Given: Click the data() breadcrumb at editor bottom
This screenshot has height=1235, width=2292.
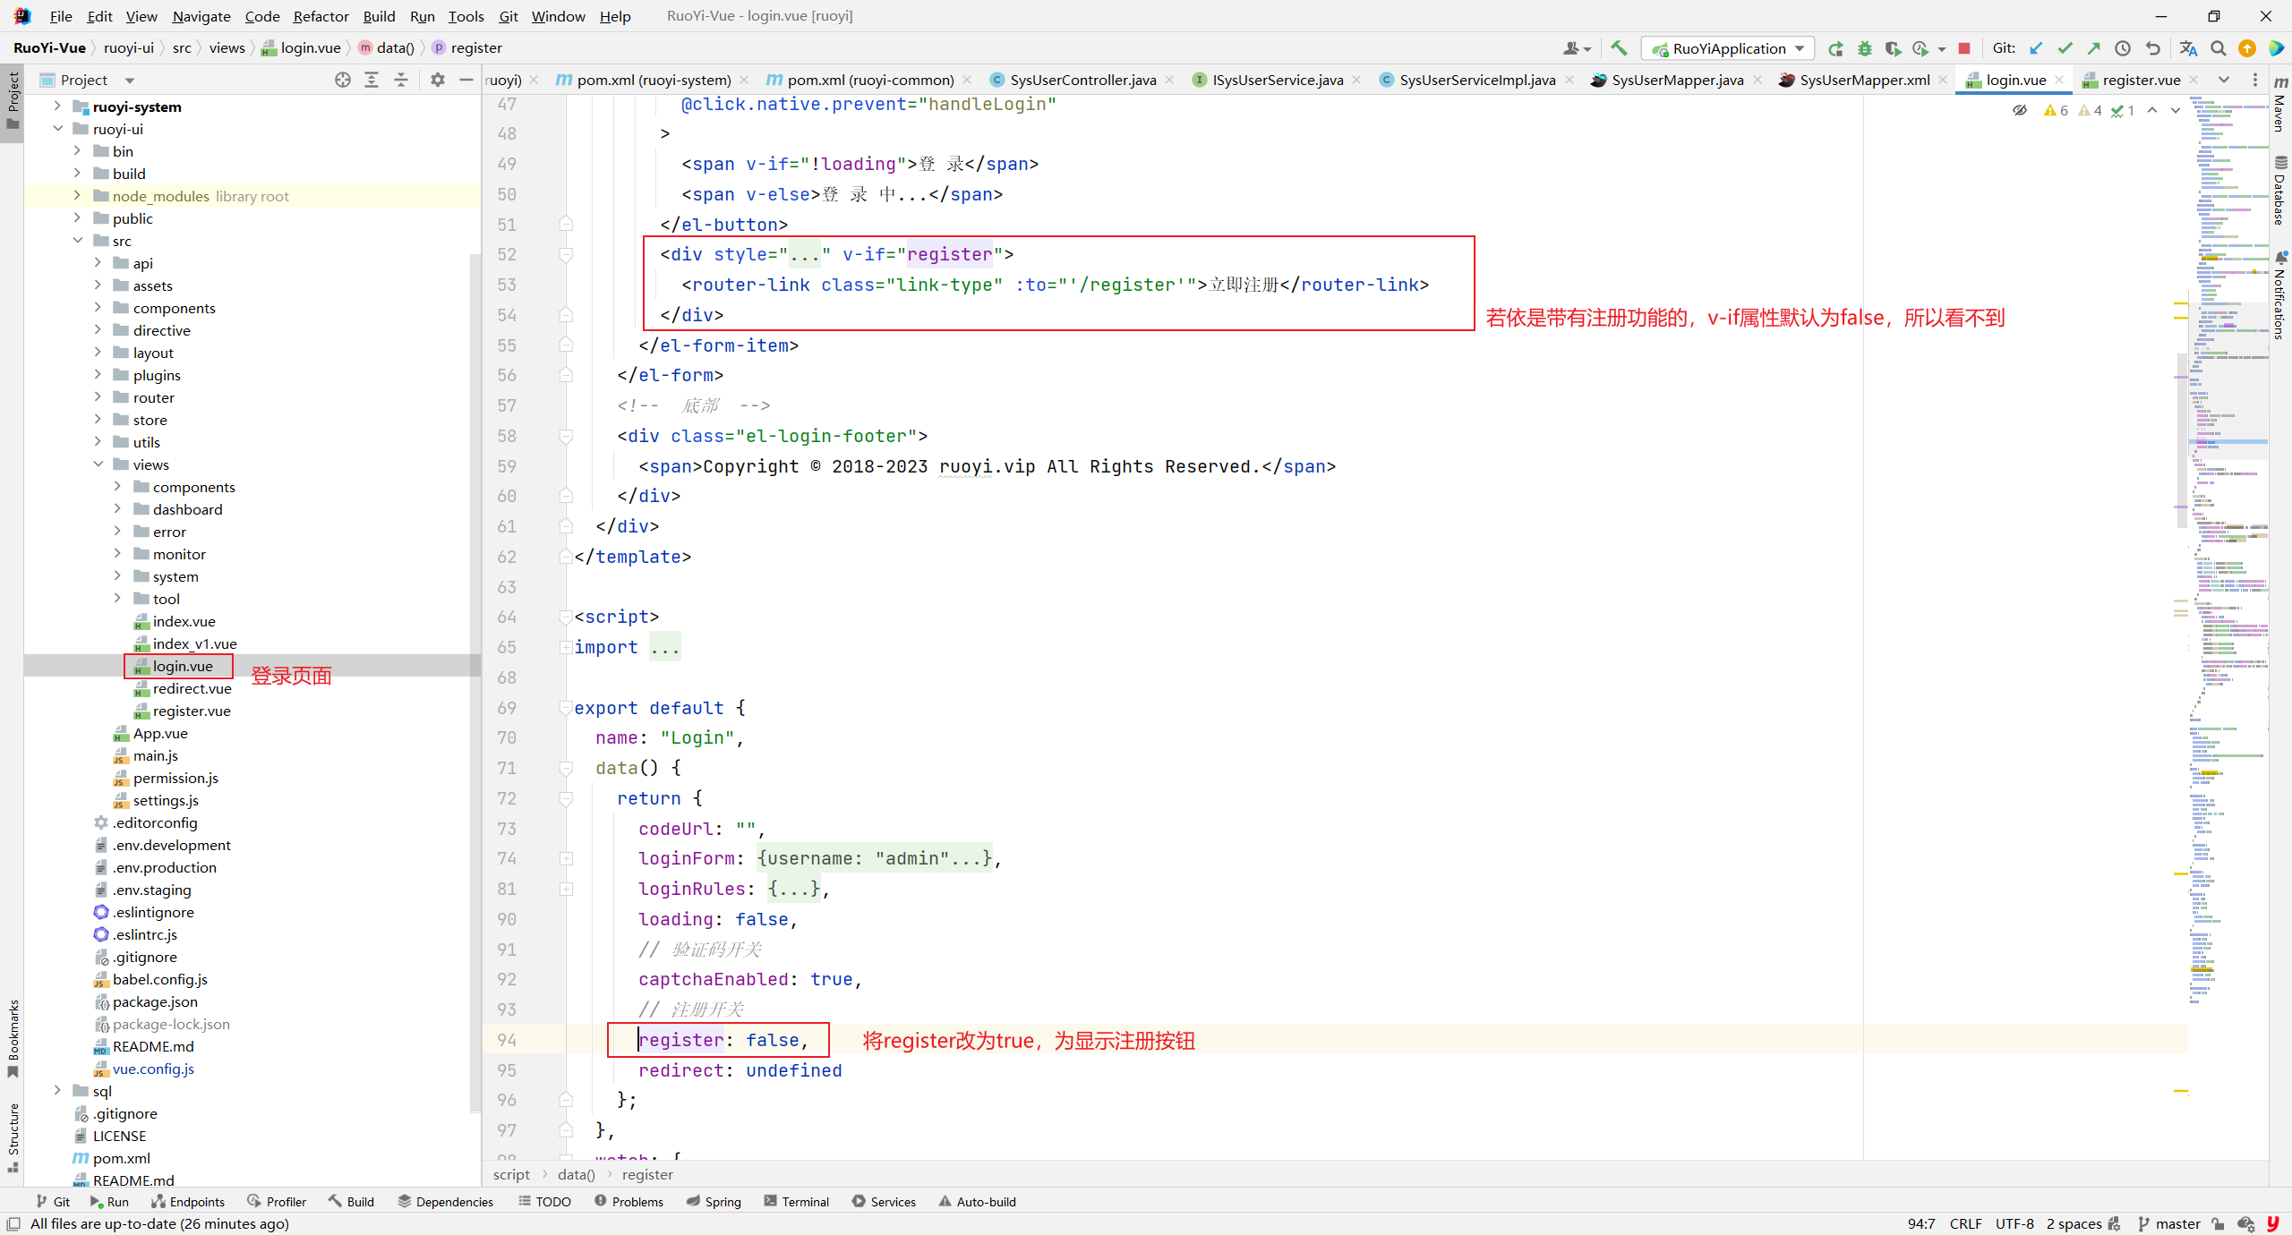Looking at the screenshot, I should [x=576, y=1174].
